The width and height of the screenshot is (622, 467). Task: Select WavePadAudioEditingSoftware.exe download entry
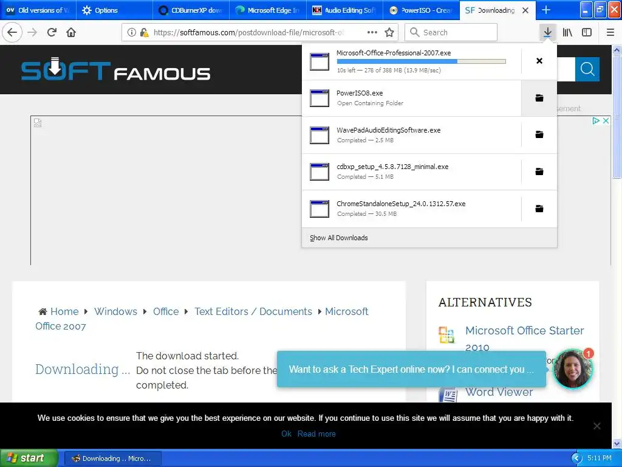coord(411,134)
